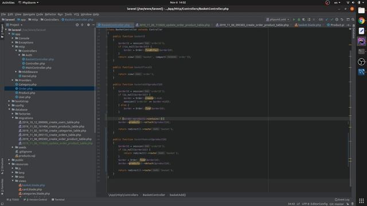Open Search Everywhere magnifier icon
This screenshot has height=206, width=367.
(x=353, y=19)
